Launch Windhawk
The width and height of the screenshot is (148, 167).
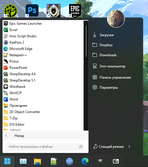(43, 87)
